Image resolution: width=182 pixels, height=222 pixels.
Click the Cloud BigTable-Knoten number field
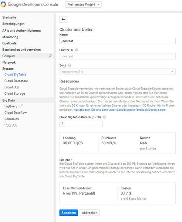[81, 124]
